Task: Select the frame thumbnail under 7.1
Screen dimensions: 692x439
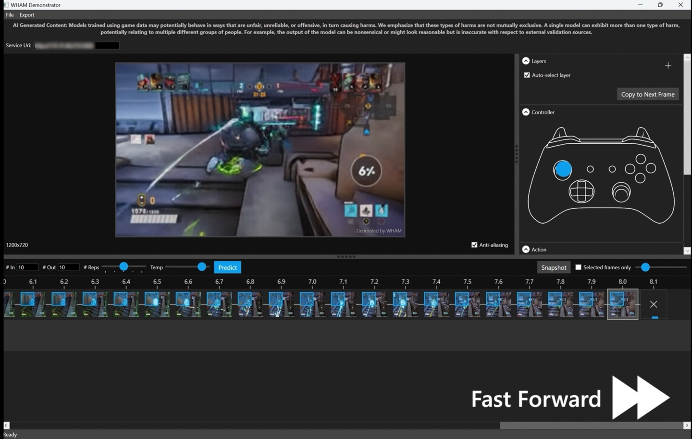Action: click(343, 304)
